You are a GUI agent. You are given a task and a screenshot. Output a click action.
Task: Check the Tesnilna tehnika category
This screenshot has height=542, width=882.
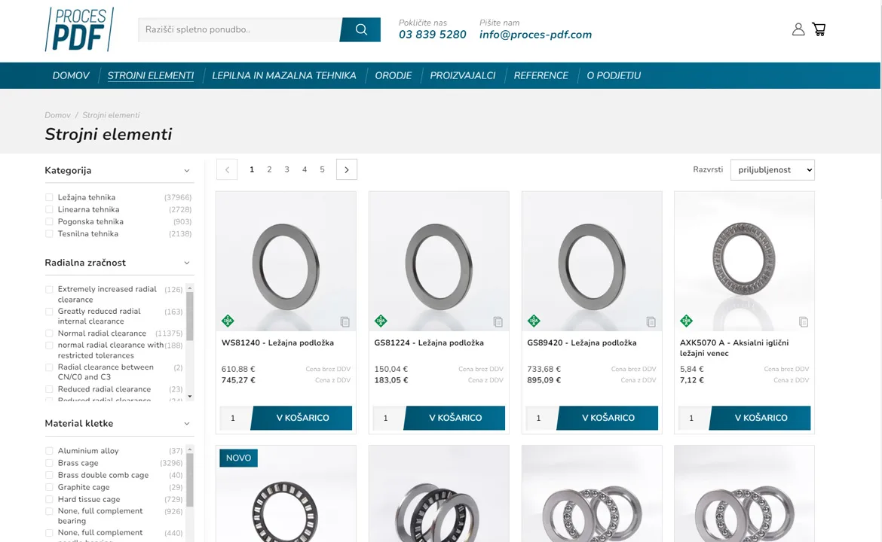point(49,233)
